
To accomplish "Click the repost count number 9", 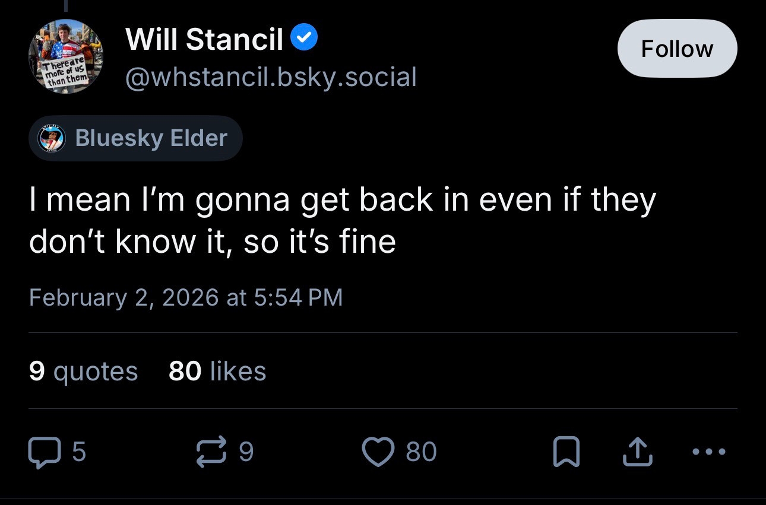I will (x=246, y=452).
